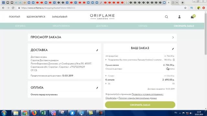Open the ЗАРАБАТЫВАЙ menu
Viewport: 207px width, 116px height.
60,17
